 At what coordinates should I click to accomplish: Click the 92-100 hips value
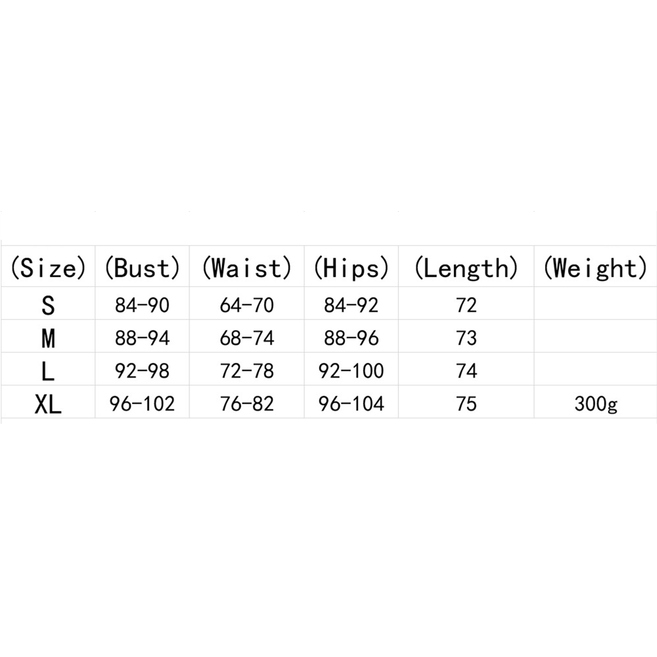(351, 371)
